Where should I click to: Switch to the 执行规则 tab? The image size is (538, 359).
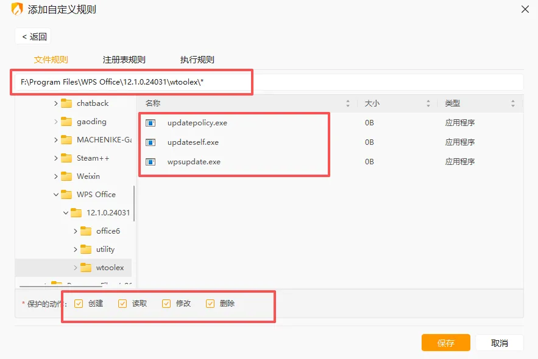point(197,60)
